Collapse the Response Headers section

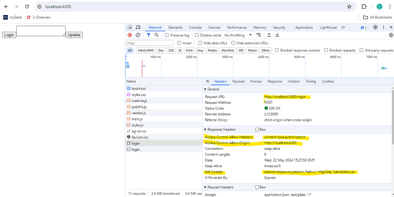(x=205, y=129)
